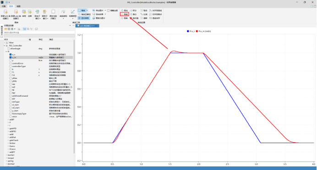The height and width of the screenshot is (170, 317).
Task: Expand the spring tree node
Action: coord(6,161)
